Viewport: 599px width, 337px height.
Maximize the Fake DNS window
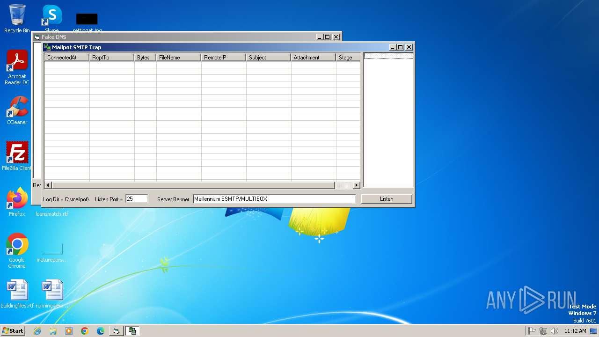click(328, 37)
